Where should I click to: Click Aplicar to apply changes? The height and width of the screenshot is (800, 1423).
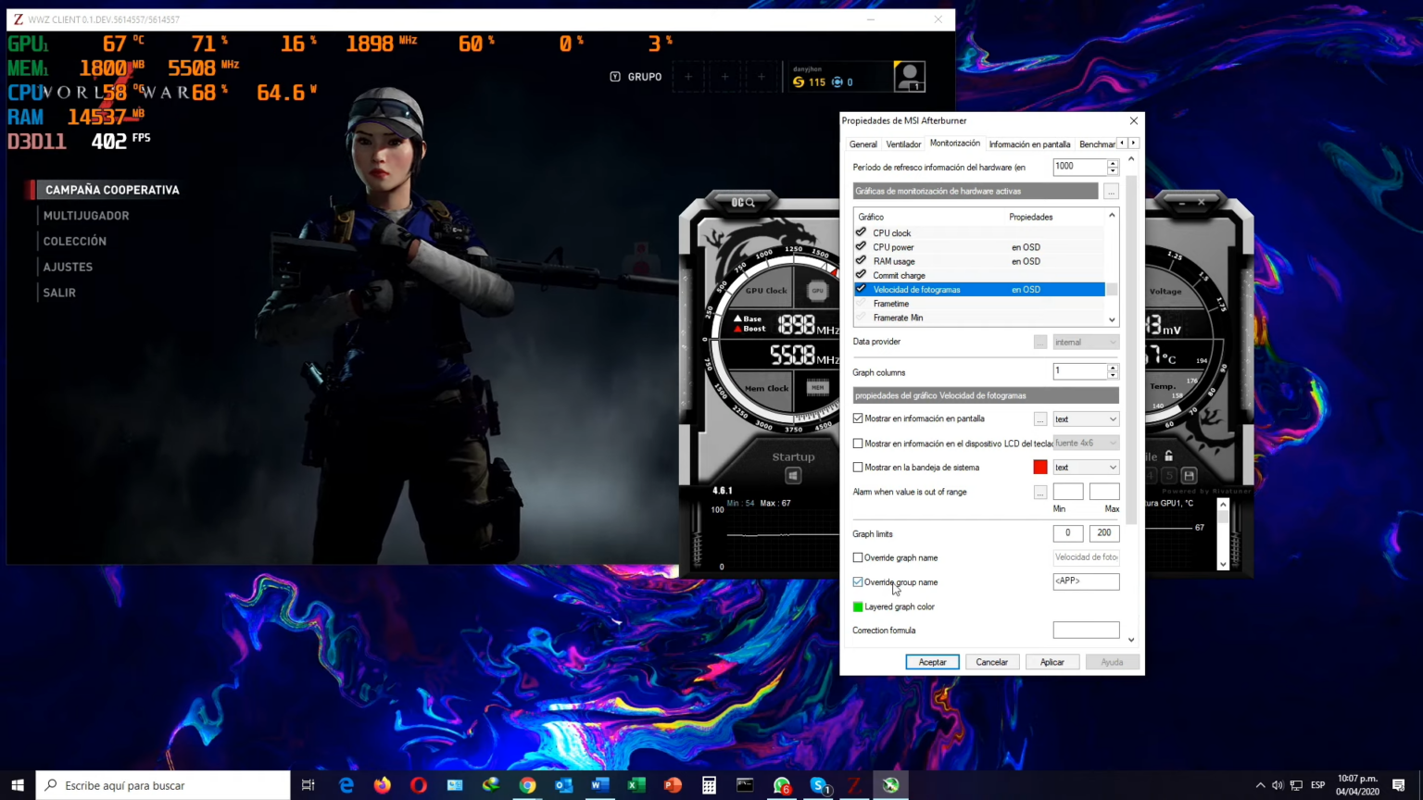pyautogui.click(x=1052, y=661)
